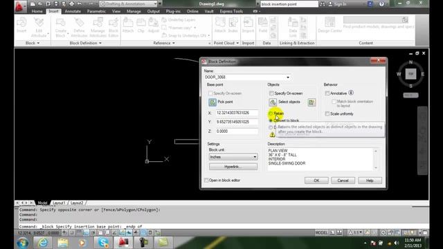Image resolution: width=443 pixels, height=249 pixels.
Task: Enable the Annotative checkbox
Action: point(327,93)
